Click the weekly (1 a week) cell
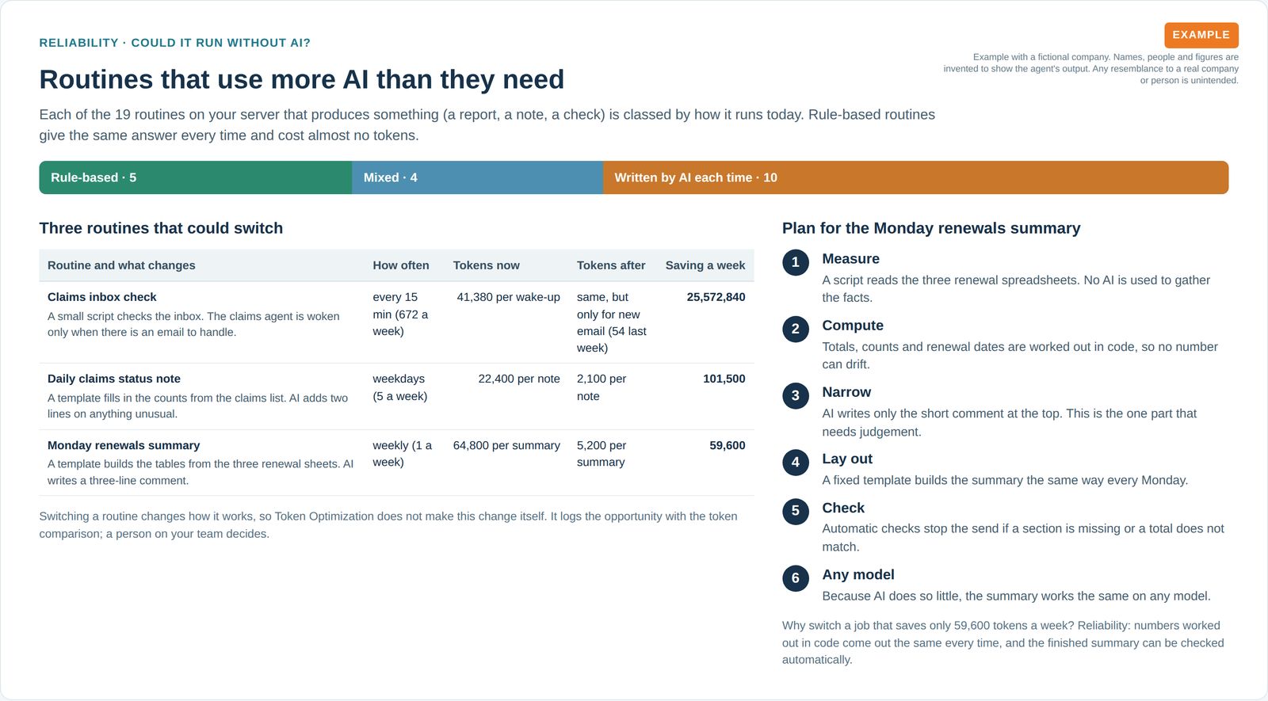 403,454
